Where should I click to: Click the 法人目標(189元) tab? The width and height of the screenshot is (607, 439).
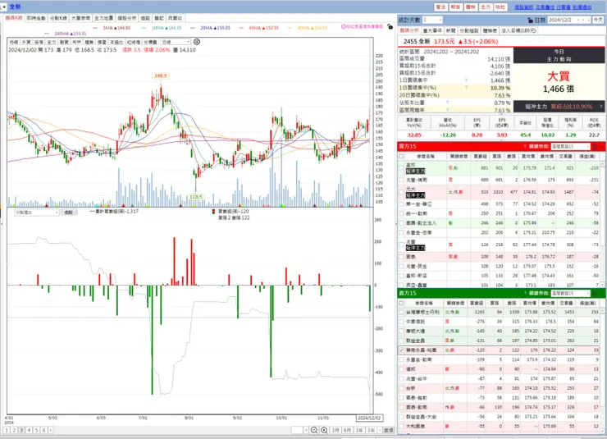point(518,30)
